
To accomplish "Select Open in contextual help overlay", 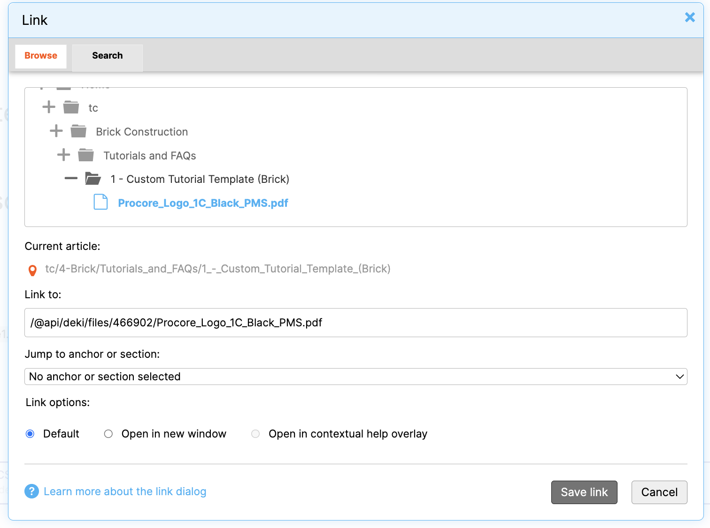I will click(255, 434).
